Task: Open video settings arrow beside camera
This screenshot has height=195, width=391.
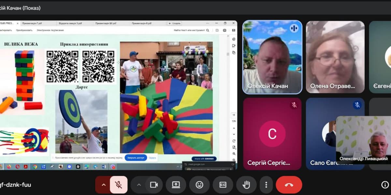Action: coord(139,185)
